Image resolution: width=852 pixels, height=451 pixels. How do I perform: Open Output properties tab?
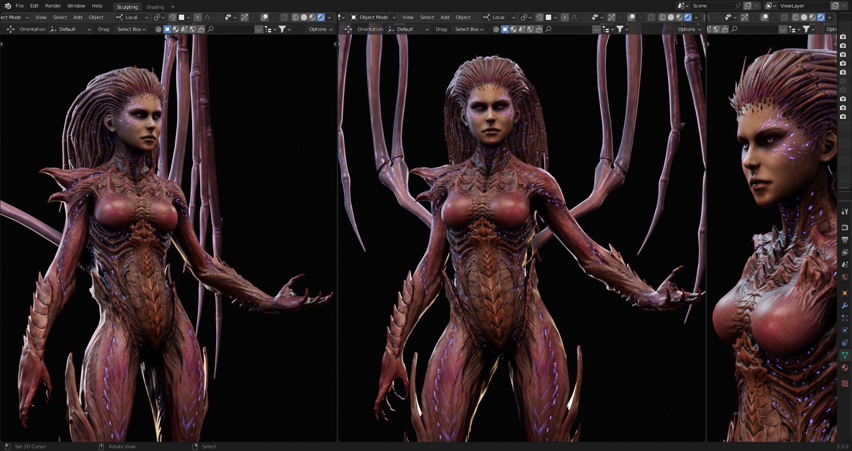coord(845,240)
